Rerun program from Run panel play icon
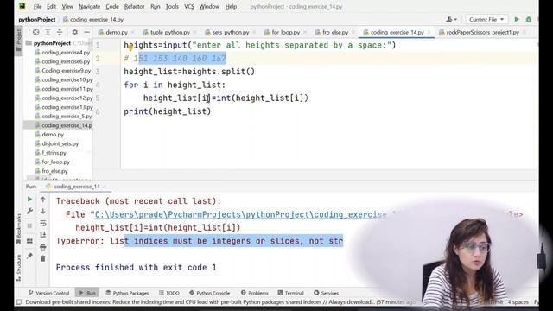This screenshot has width=553, height=311. tap(29, 200)
